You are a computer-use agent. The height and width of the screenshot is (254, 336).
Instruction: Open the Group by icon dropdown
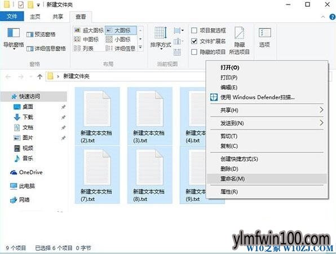coord(179,30)
